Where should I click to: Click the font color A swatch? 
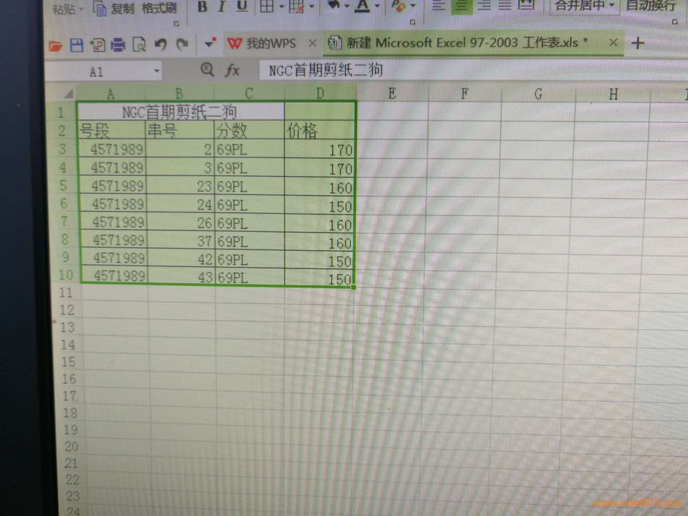(363, 6)
